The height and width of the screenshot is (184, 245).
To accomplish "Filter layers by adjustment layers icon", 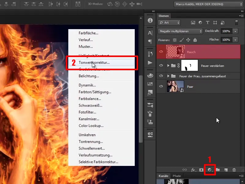I will 200,22.
